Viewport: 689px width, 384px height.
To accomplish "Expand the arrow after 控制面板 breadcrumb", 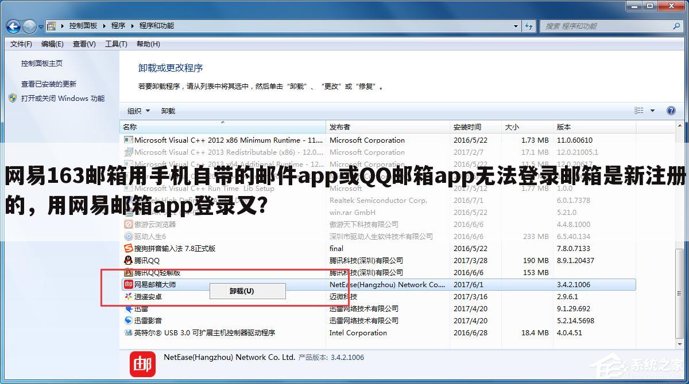I will tap(104, 26).
